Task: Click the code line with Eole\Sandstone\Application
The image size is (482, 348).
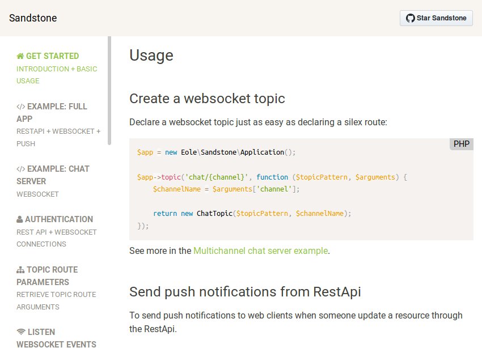Action: pyautogui.click(x=217, y=152)
